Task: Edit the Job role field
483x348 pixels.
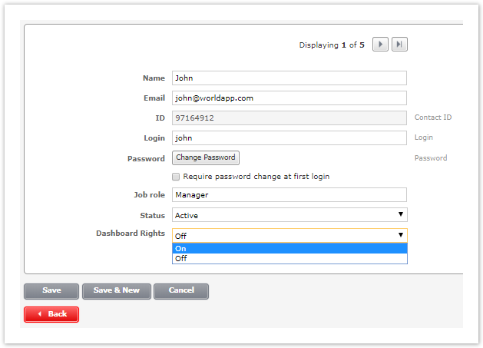Action: (x=289, y=195)
